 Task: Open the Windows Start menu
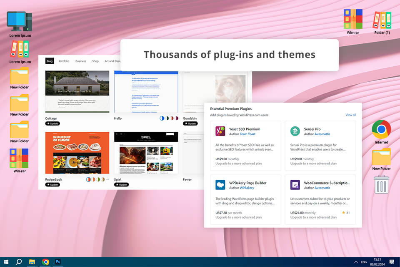point(6,262)
